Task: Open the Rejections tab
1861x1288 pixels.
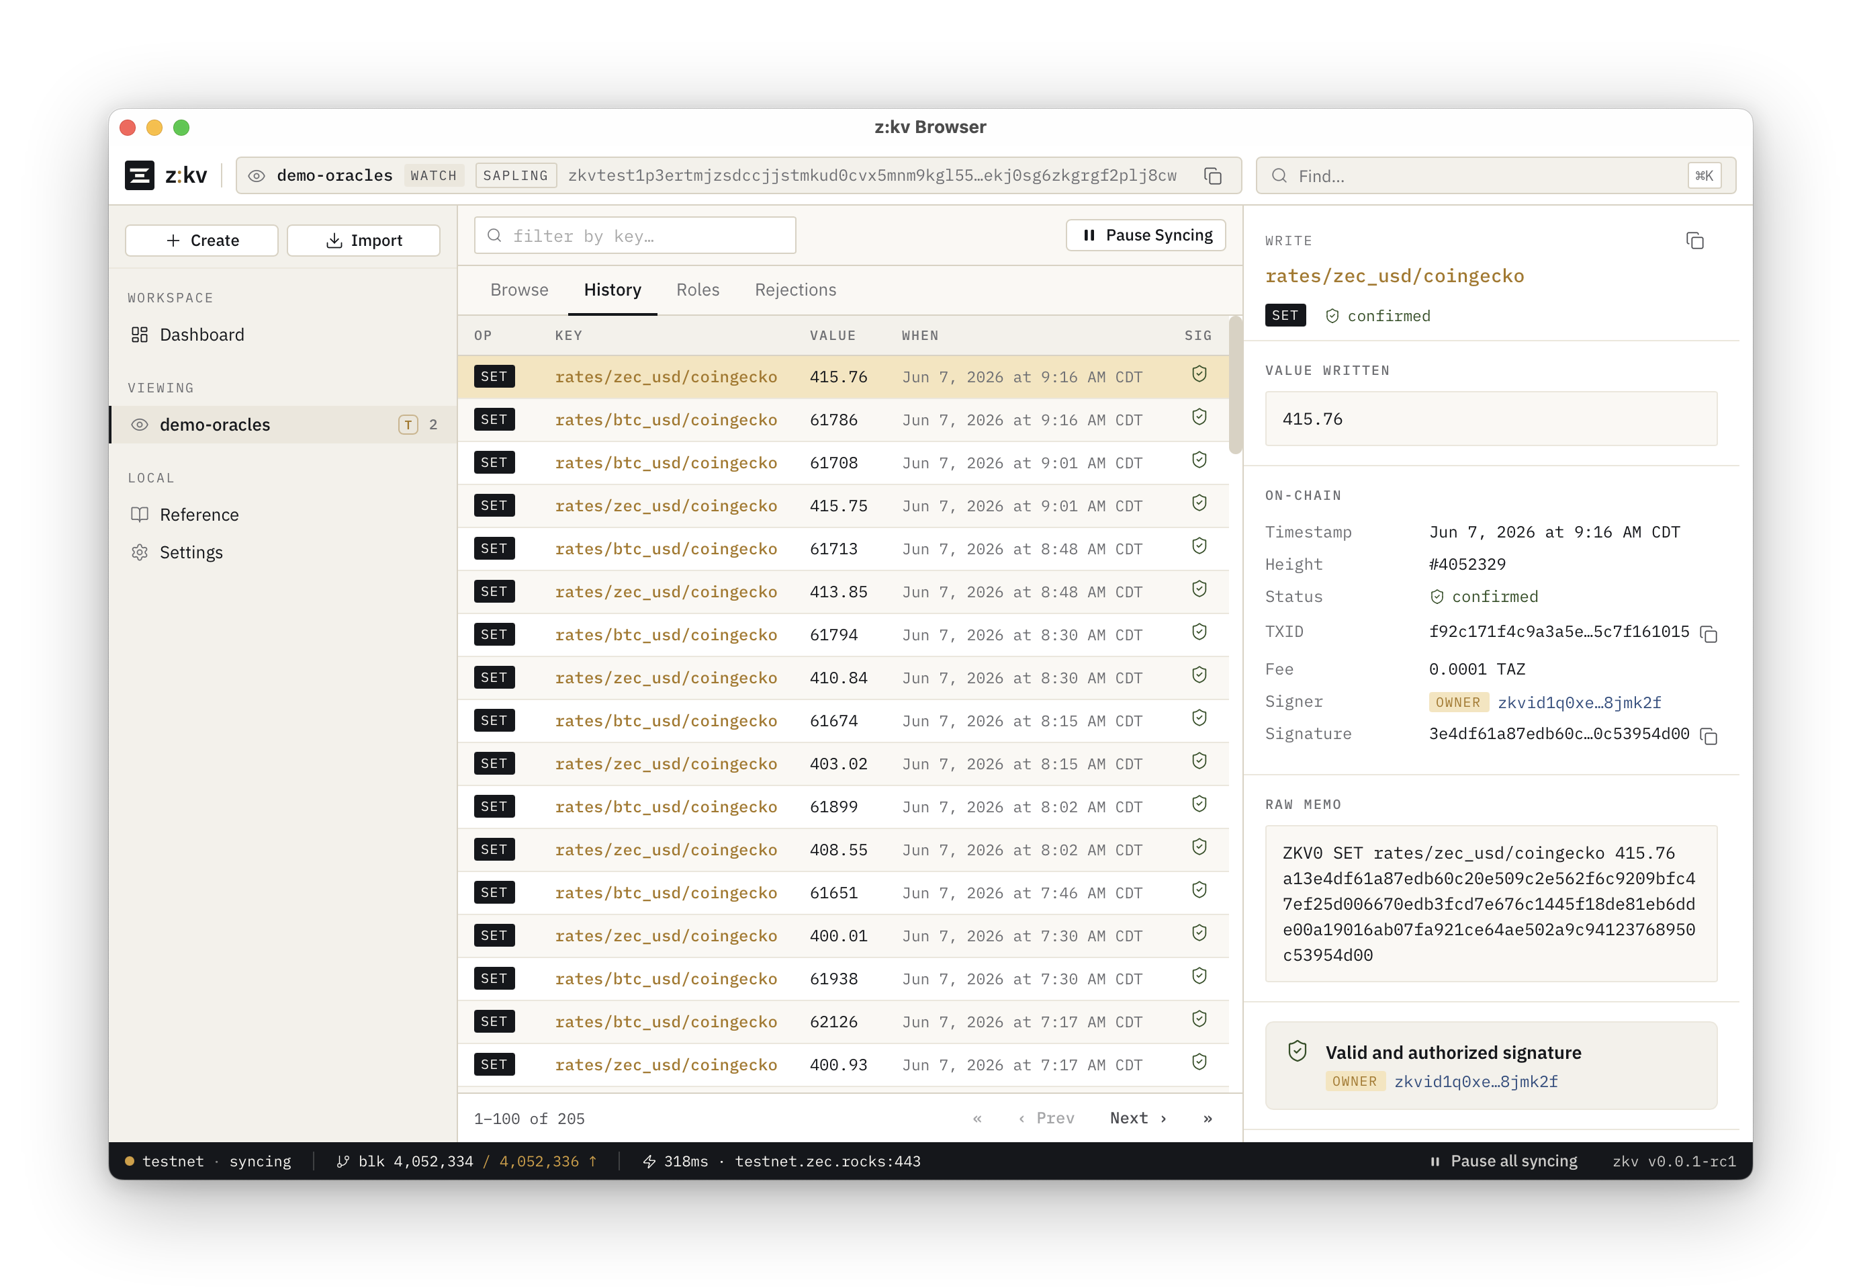Action: [x=795, y=290]
